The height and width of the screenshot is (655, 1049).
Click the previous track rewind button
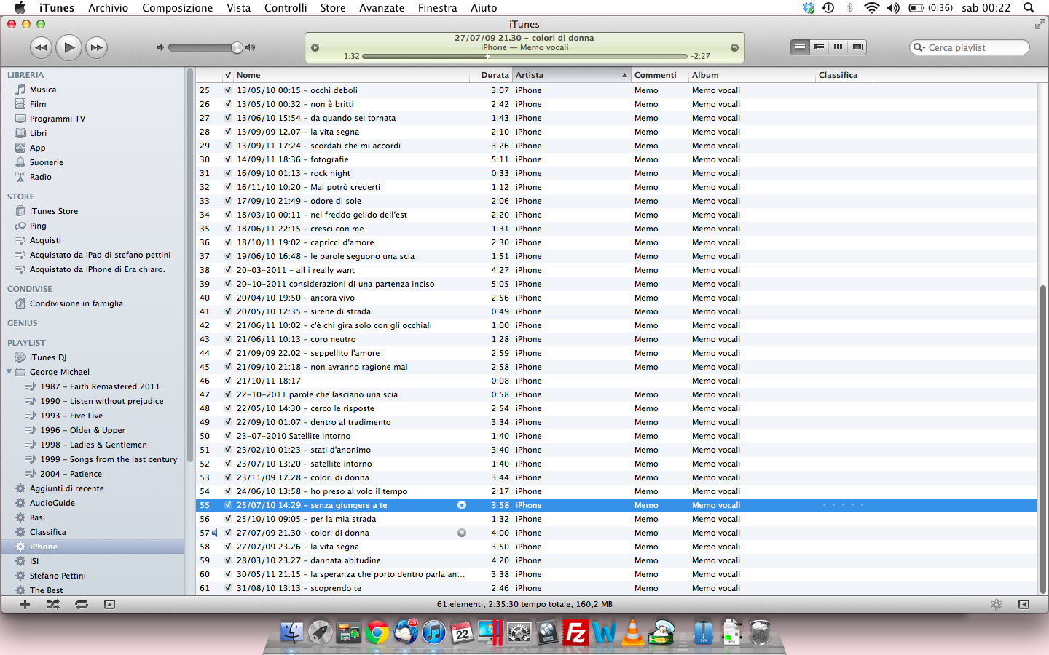(x=42, y=48)
